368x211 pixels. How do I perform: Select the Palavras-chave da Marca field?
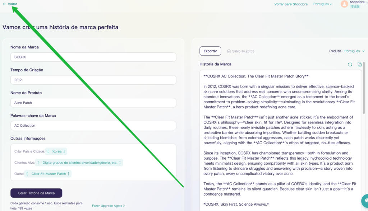tap(93, 126)
